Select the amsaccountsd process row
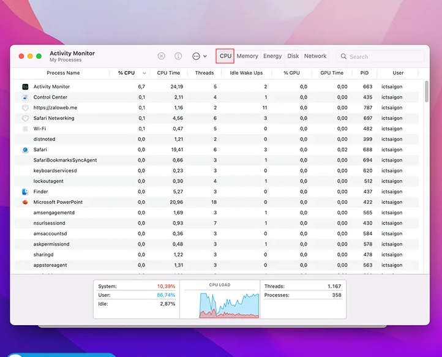The width and height of the screenshot is (442, 357). click(217, 233)
